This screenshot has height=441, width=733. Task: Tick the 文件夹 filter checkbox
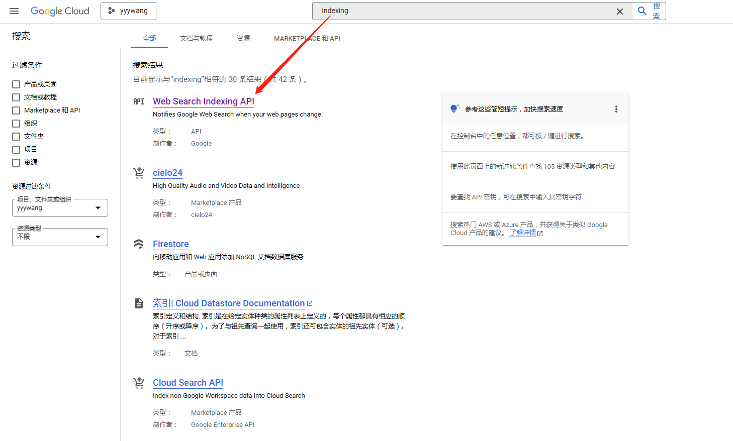pyautogui.click(x=16, y=137)
